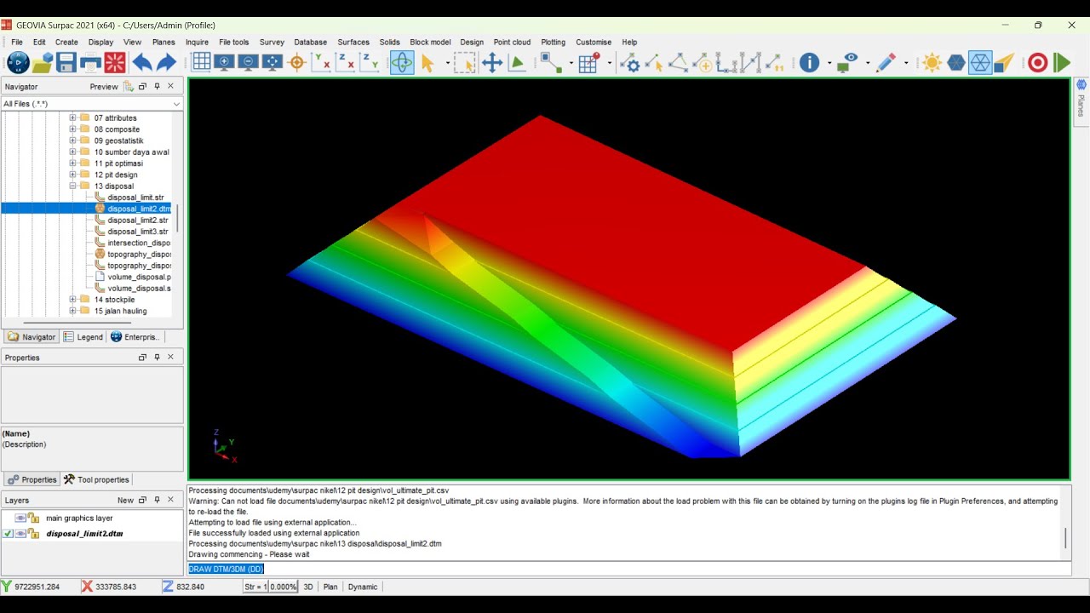Click the Zoom in monitor icon

(x=225, y=62)
